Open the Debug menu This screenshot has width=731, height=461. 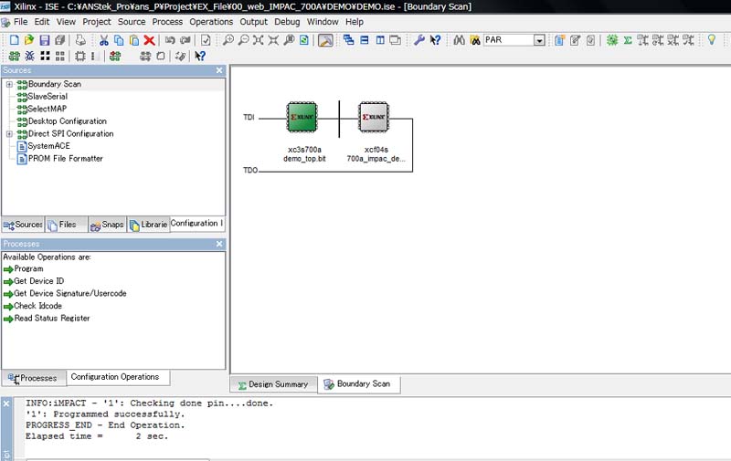(287, 22)
